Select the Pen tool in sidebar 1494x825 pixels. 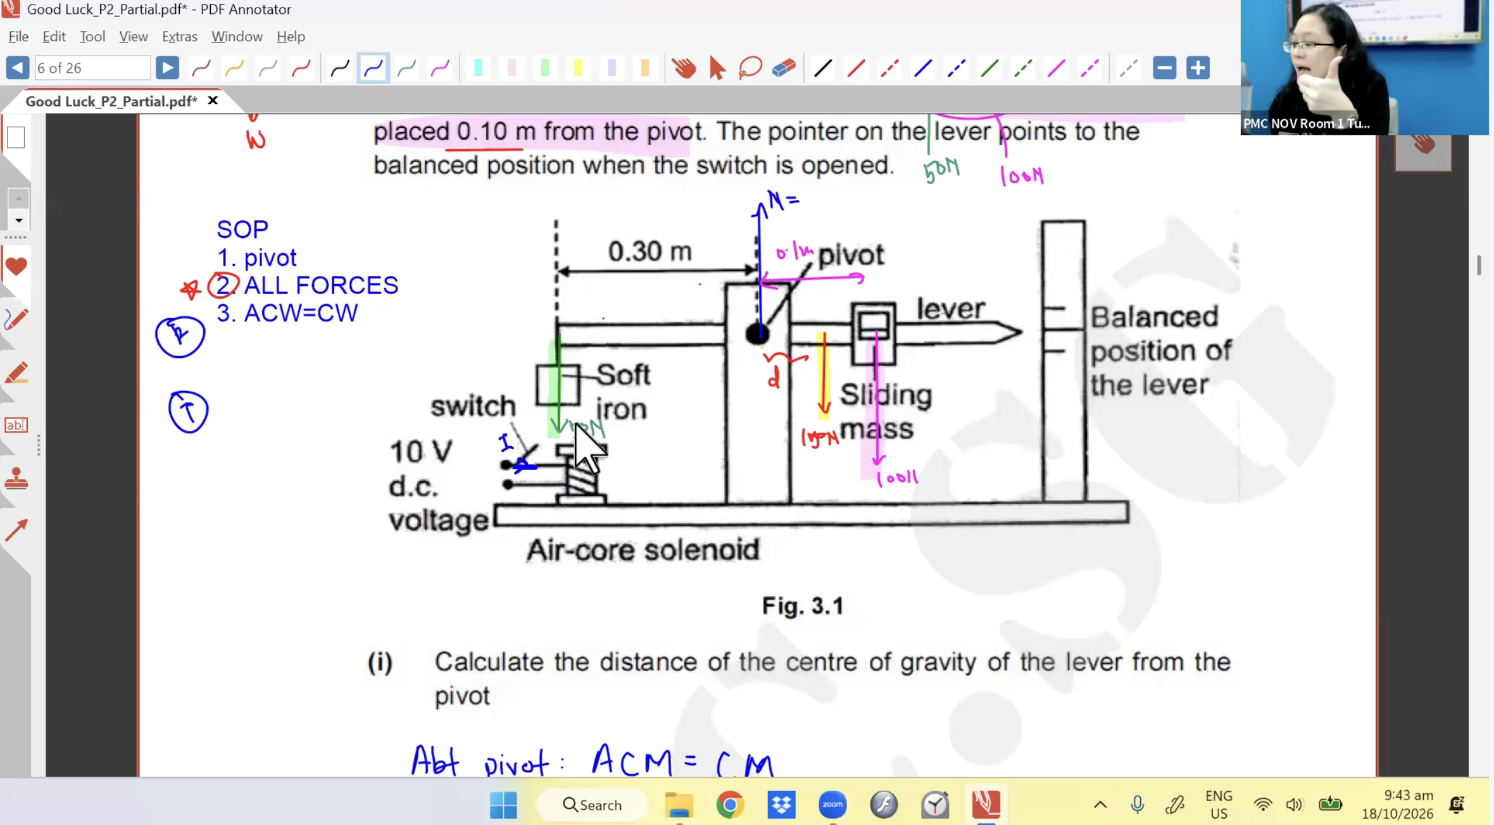click(x=16, y=319)
